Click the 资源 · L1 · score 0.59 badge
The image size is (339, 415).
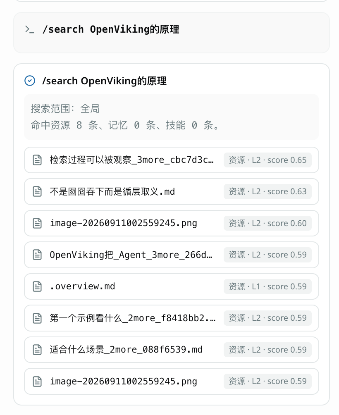267,286
